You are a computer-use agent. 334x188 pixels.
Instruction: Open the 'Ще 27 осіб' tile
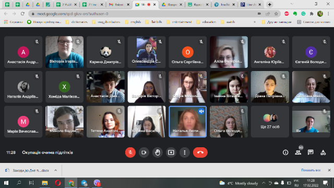270,122
